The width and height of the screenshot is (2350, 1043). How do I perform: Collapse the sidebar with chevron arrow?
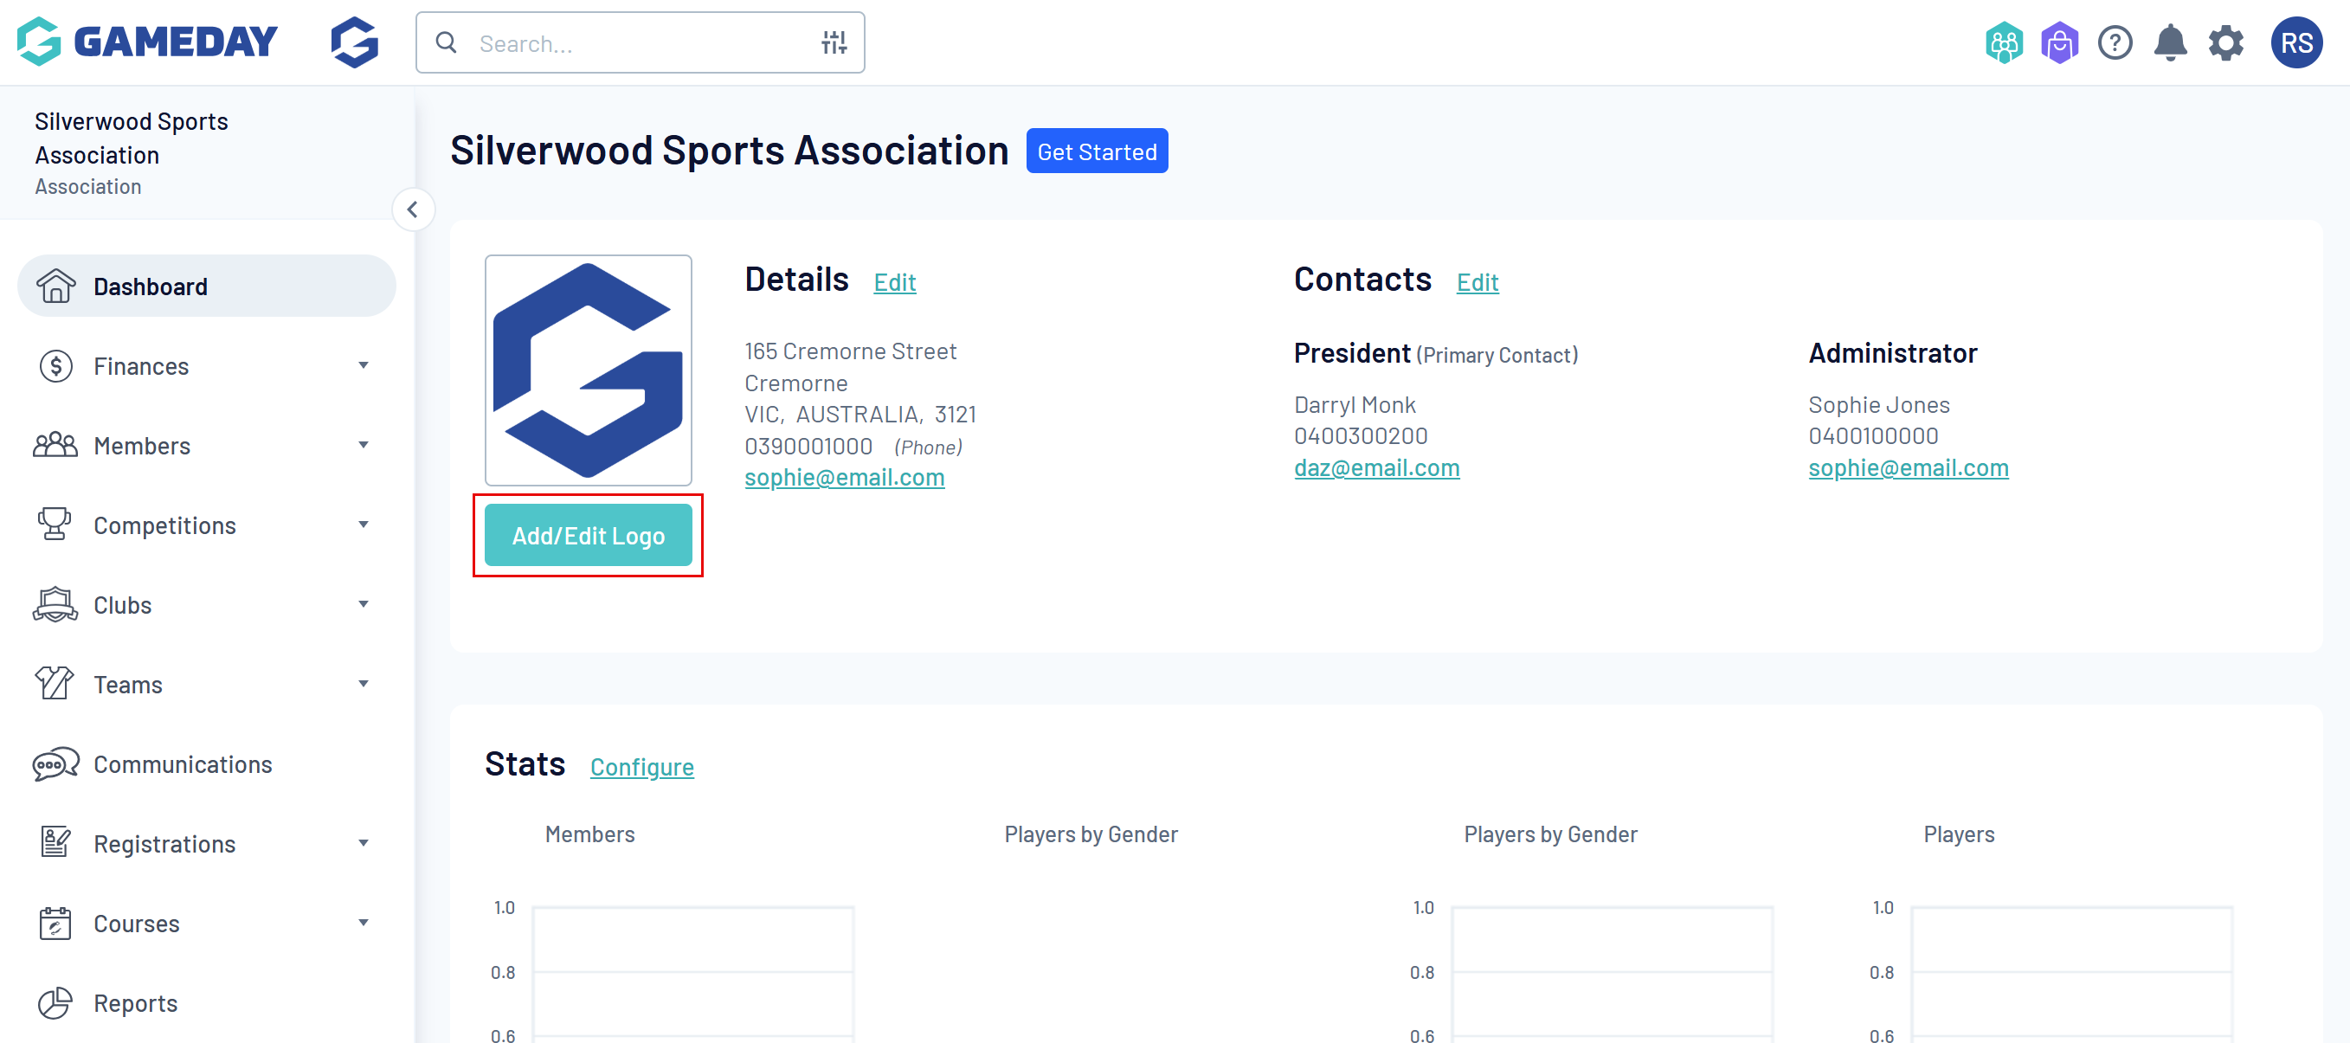(x=412, y=209)
